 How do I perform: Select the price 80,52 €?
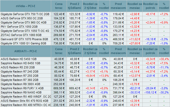pos(59,76)
